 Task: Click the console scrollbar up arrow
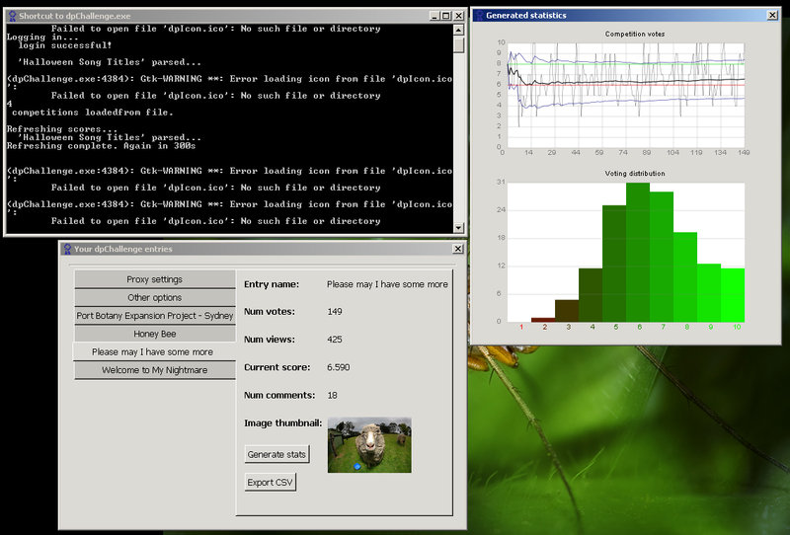coord(458,30)
